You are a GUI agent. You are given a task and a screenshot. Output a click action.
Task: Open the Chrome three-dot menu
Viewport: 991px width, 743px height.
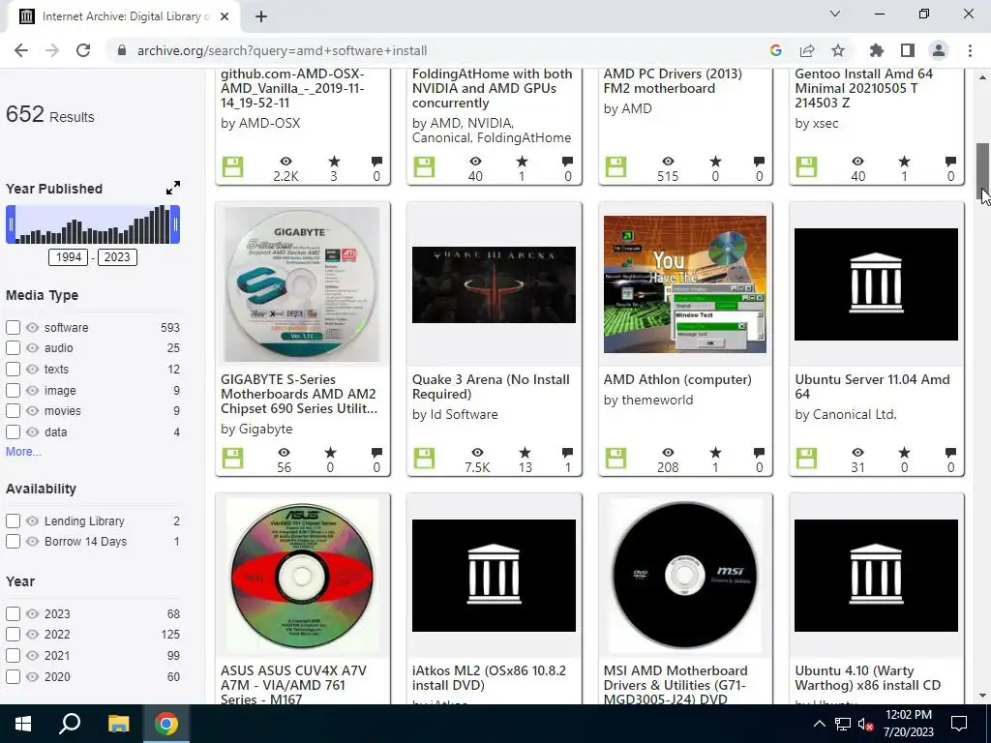click(970, 50)
